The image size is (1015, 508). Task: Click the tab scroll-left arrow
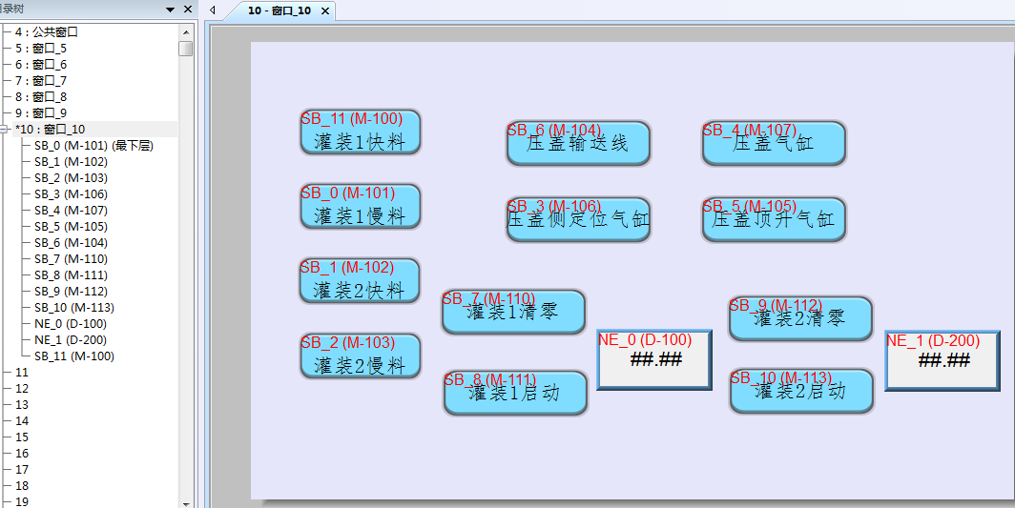point(213,10)
